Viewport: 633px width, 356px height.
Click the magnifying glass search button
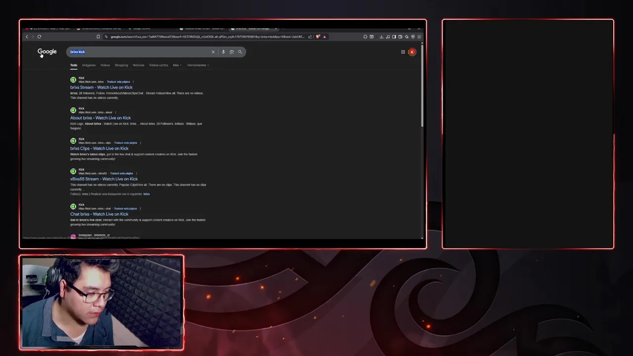[x=240, y=52]
